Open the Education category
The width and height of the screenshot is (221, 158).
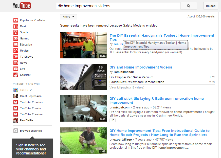click(26, 44)
